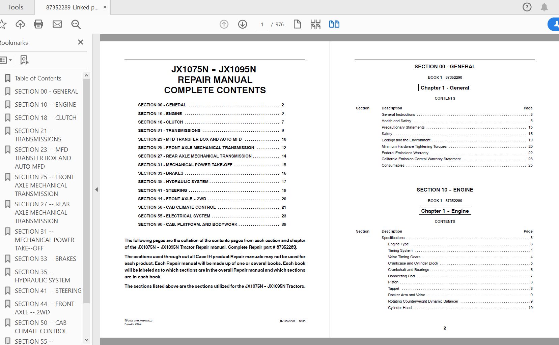This screenshot has width=559, height=345.
Task: Collapse the navigation pane with arrow handle
Action: click(96, 189)
